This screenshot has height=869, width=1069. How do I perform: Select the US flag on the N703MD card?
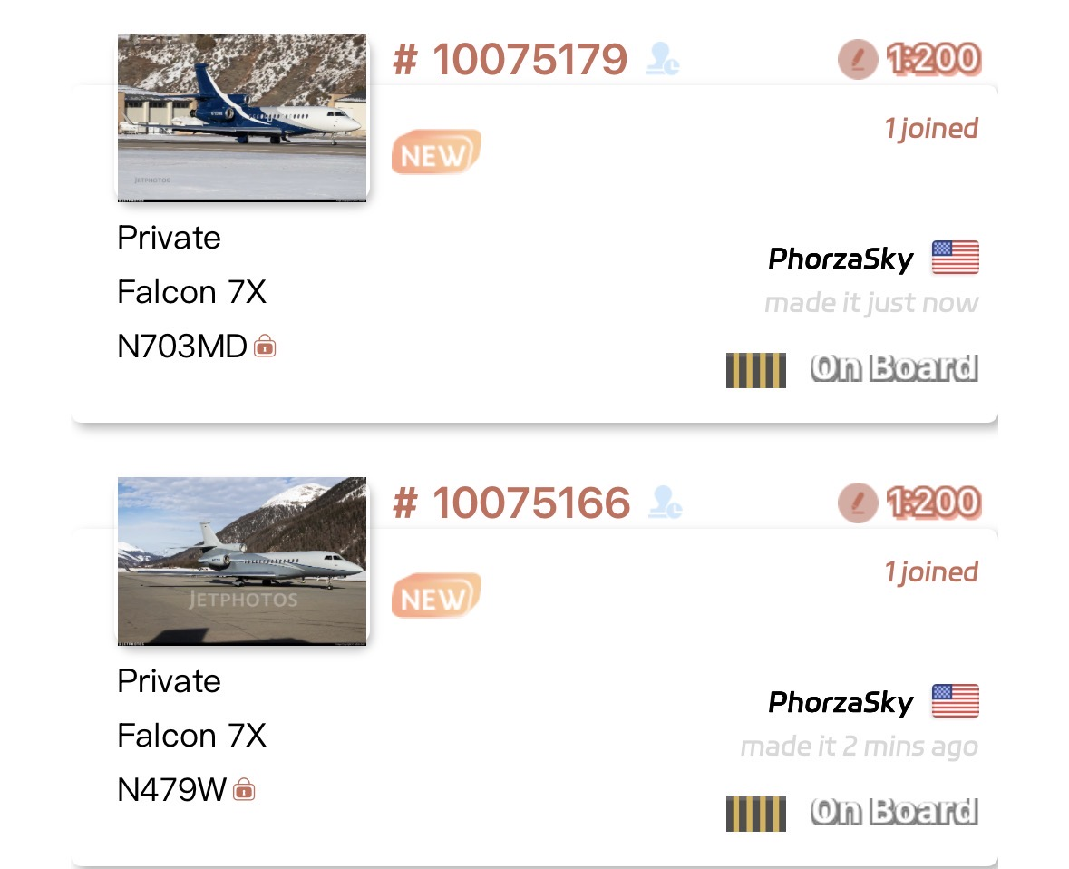[956, 259]
